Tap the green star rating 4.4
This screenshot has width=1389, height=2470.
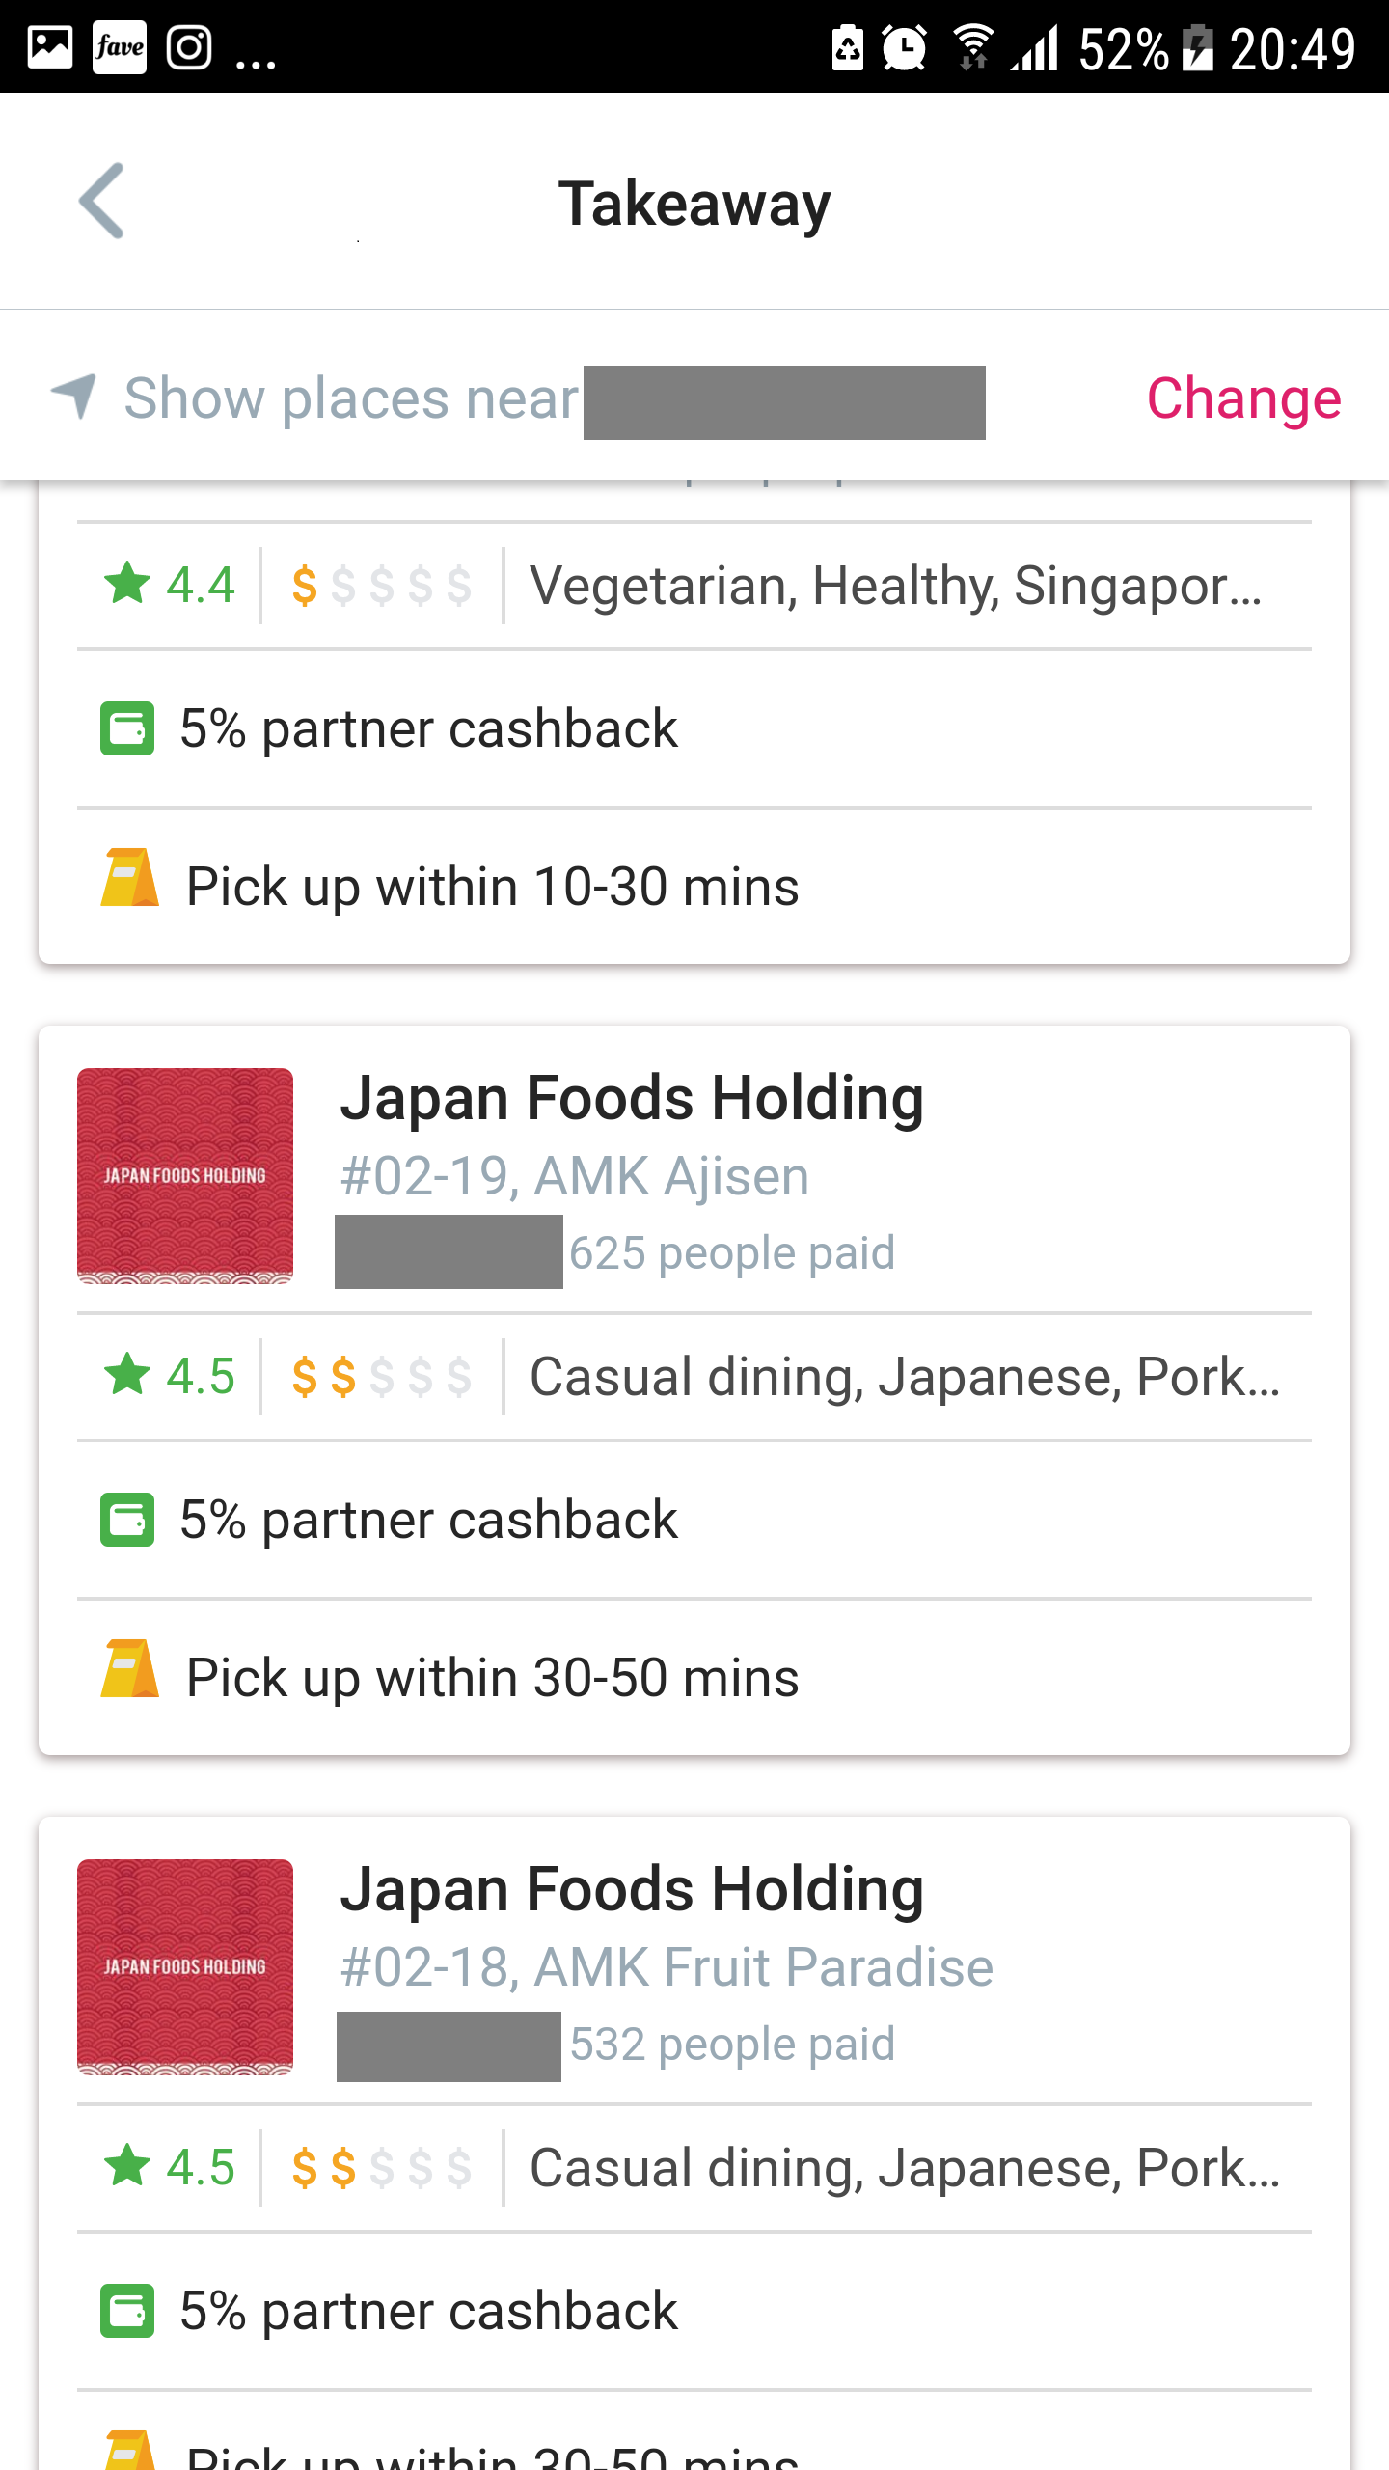170,585
